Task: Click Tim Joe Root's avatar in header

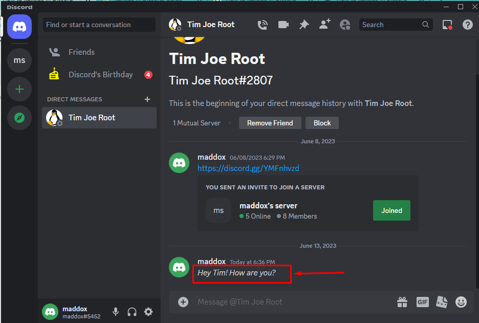Action: click(175, 25)
